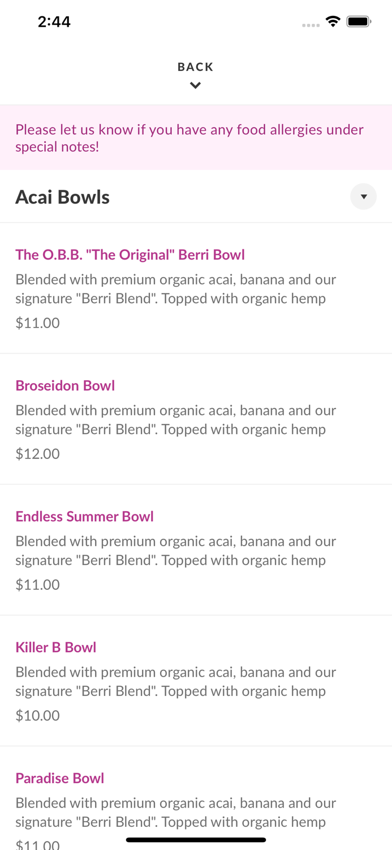Expand the BACK navigation disclosure arrow
The height and width of the screenshot is (850, 392).
pos(196,84)
